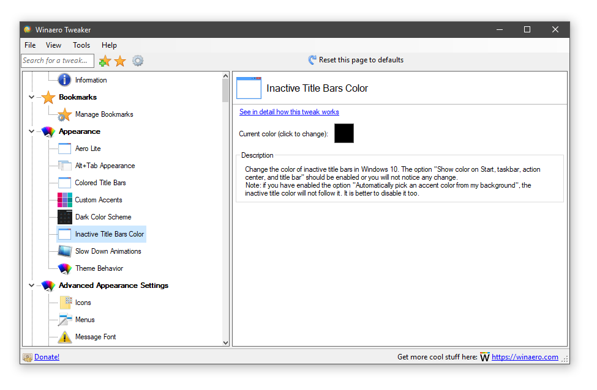The height and width of the screenshot is (390, 597).
Task: Select Slow Down Animations label
Action: [108, 251]
